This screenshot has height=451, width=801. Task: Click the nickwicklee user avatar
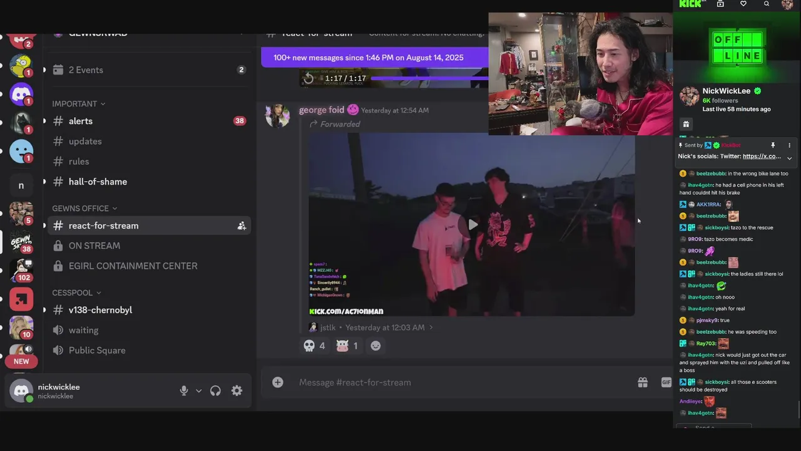21,391
